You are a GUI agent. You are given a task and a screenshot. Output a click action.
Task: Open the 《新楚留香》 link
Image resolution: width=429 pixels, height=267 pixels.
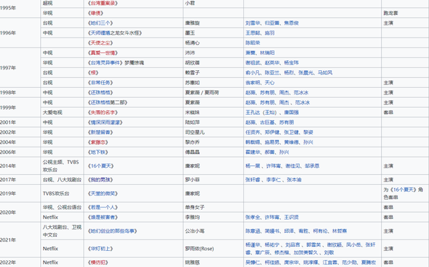click(100, 132)
